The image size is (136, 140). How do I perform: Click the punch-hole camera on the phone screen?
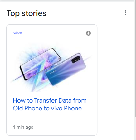[x=59, y=59]
